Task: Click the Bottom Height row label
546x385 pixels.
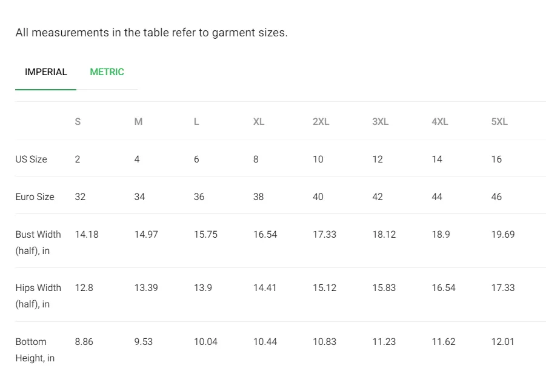Action: (35, 350)
